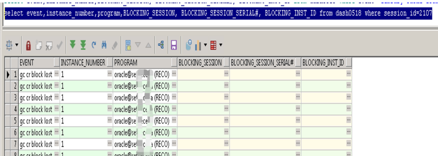Viewport: 438px width, 156px height.
Task: Click the green Fetch next page arrows
Action: [x=73, y=44]
